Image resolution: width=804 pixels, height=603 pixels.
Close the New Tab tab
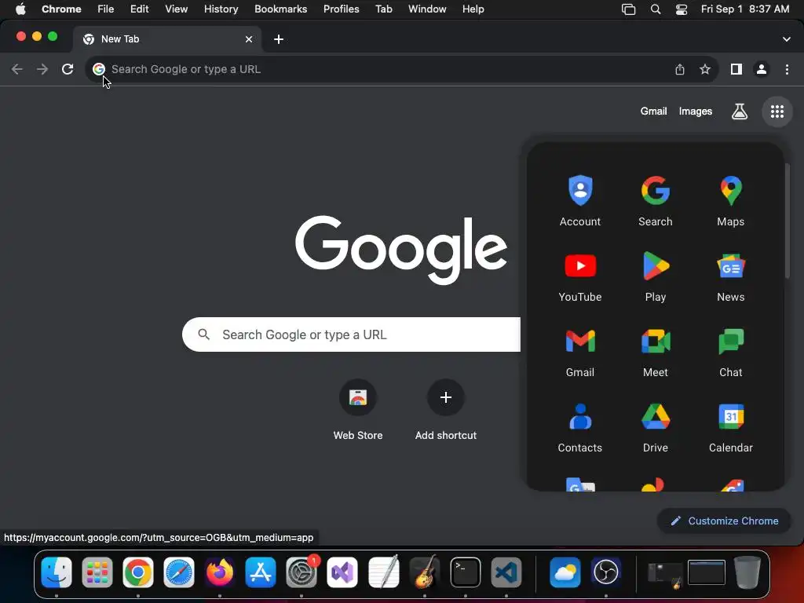pos(249,39)
